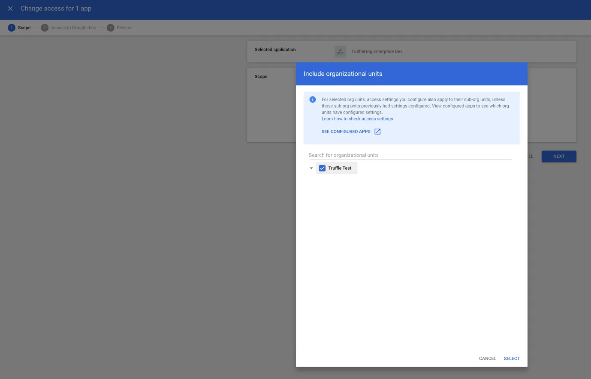
Task: Click the Selected application label
Action: tap(275, 50)
